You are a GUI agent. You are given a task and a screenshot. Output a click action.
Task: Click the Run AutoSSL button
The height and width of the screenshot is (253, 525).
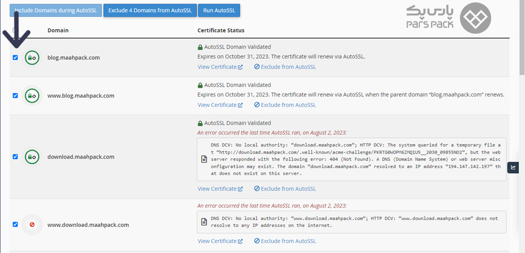[219, 10]
